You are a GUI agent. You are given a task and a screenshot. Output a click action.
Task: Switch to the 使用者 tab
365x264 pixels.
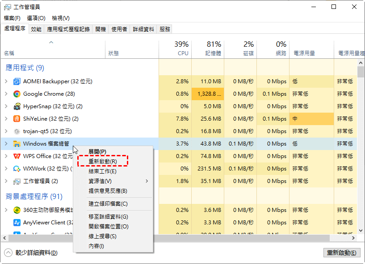[x=119, y=29]
